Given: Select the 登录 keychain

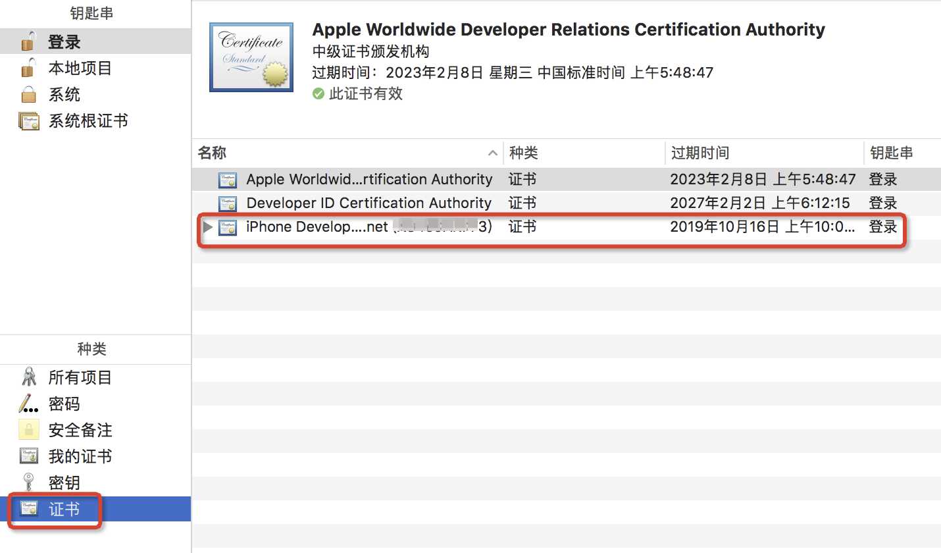Looking at the screenshot, I should coord(95,42).
